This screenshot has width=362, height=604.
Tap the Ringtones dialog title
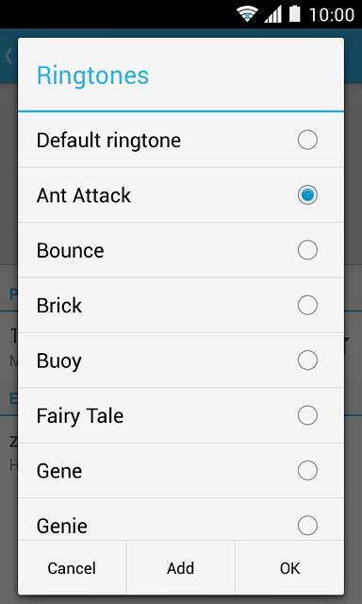tap(92, 75)
